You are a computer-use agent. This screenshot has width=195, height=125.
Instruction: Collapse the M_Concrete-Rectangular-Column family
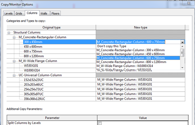tap(14, 38)
